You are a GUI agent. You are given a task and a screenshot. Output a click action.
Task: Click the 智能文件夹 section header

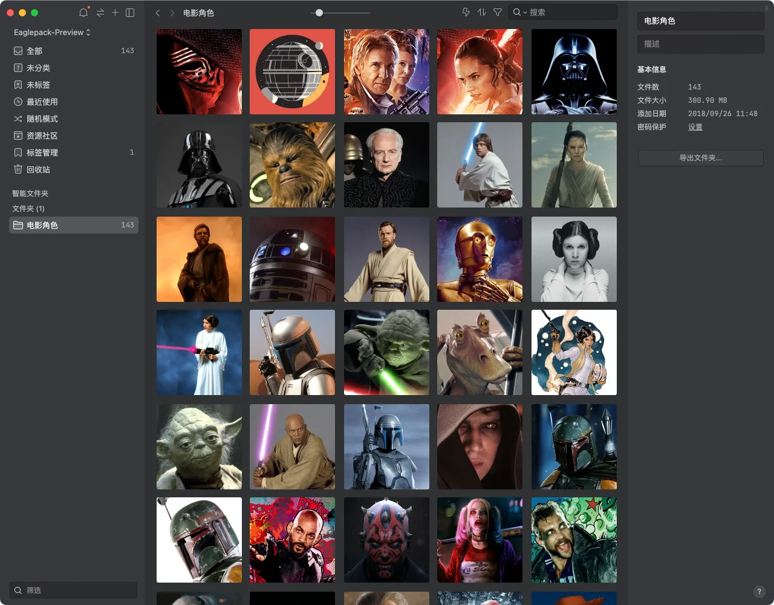[x=30, y=194]
